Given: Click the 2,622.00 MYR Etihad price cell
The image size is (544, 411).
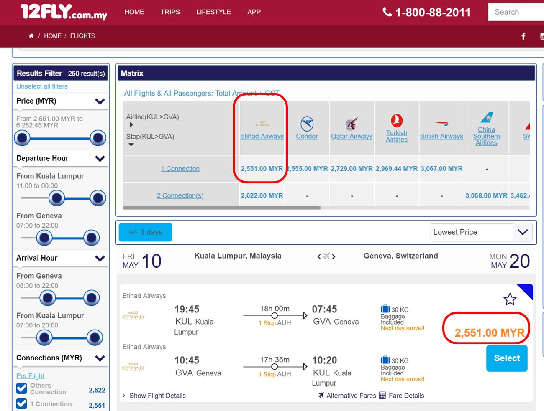Looking at the screenshot, I should [x=262, y=195].
